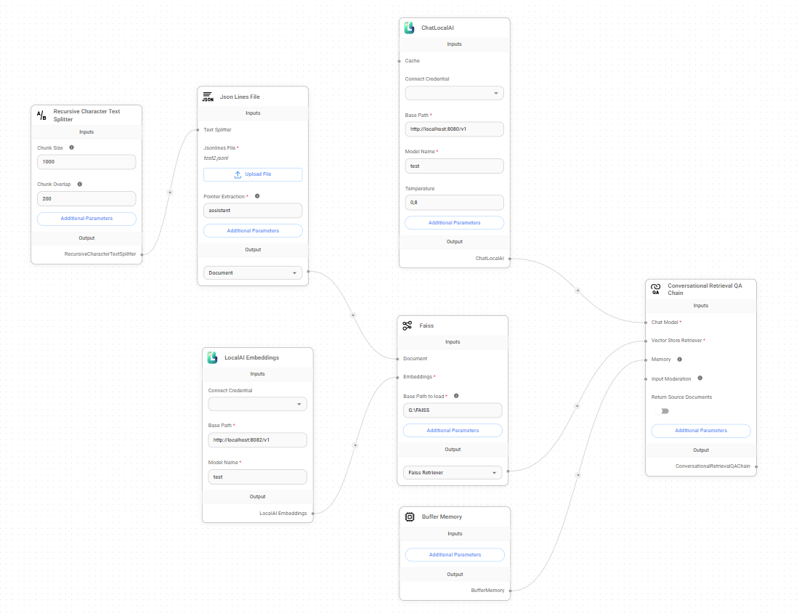
Task: Toggle Return Source Documents switch
Action: coord(662,411)
